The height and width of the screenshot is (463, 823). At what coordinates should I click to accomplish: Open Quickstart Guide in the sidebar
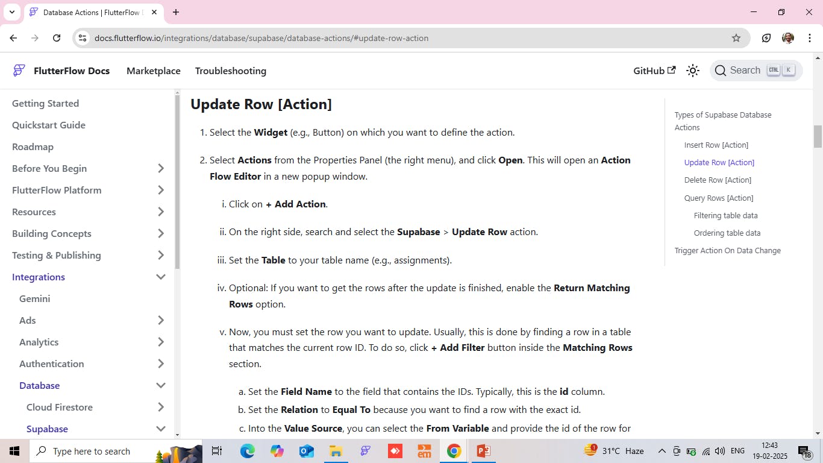click(x=49, y=125)
